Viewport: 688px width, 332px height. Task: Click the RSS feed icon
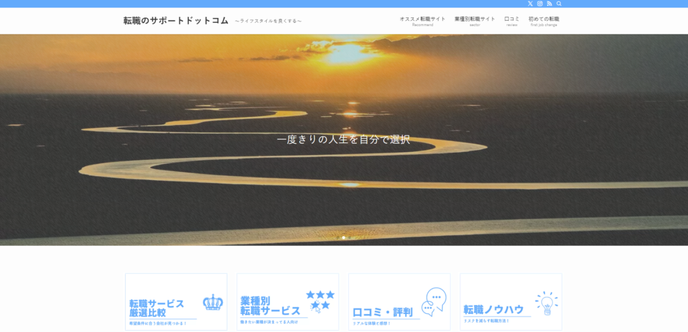click(549, 3)
